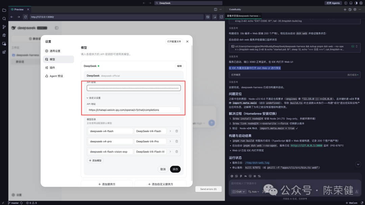
Task: Open CodeBuddy chat history
Action: tap(350, 9)
